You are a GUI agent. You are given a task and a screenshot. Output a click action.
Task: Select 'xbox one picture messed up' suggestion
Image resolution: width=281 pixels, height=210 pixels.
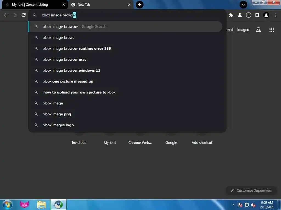tap(125, 81)
